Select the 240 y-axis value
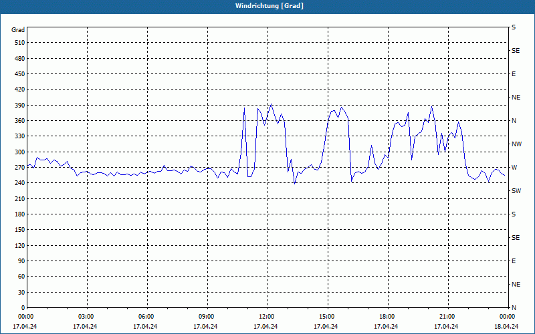This screenshot has width=535, height=334. pos(20,183)
